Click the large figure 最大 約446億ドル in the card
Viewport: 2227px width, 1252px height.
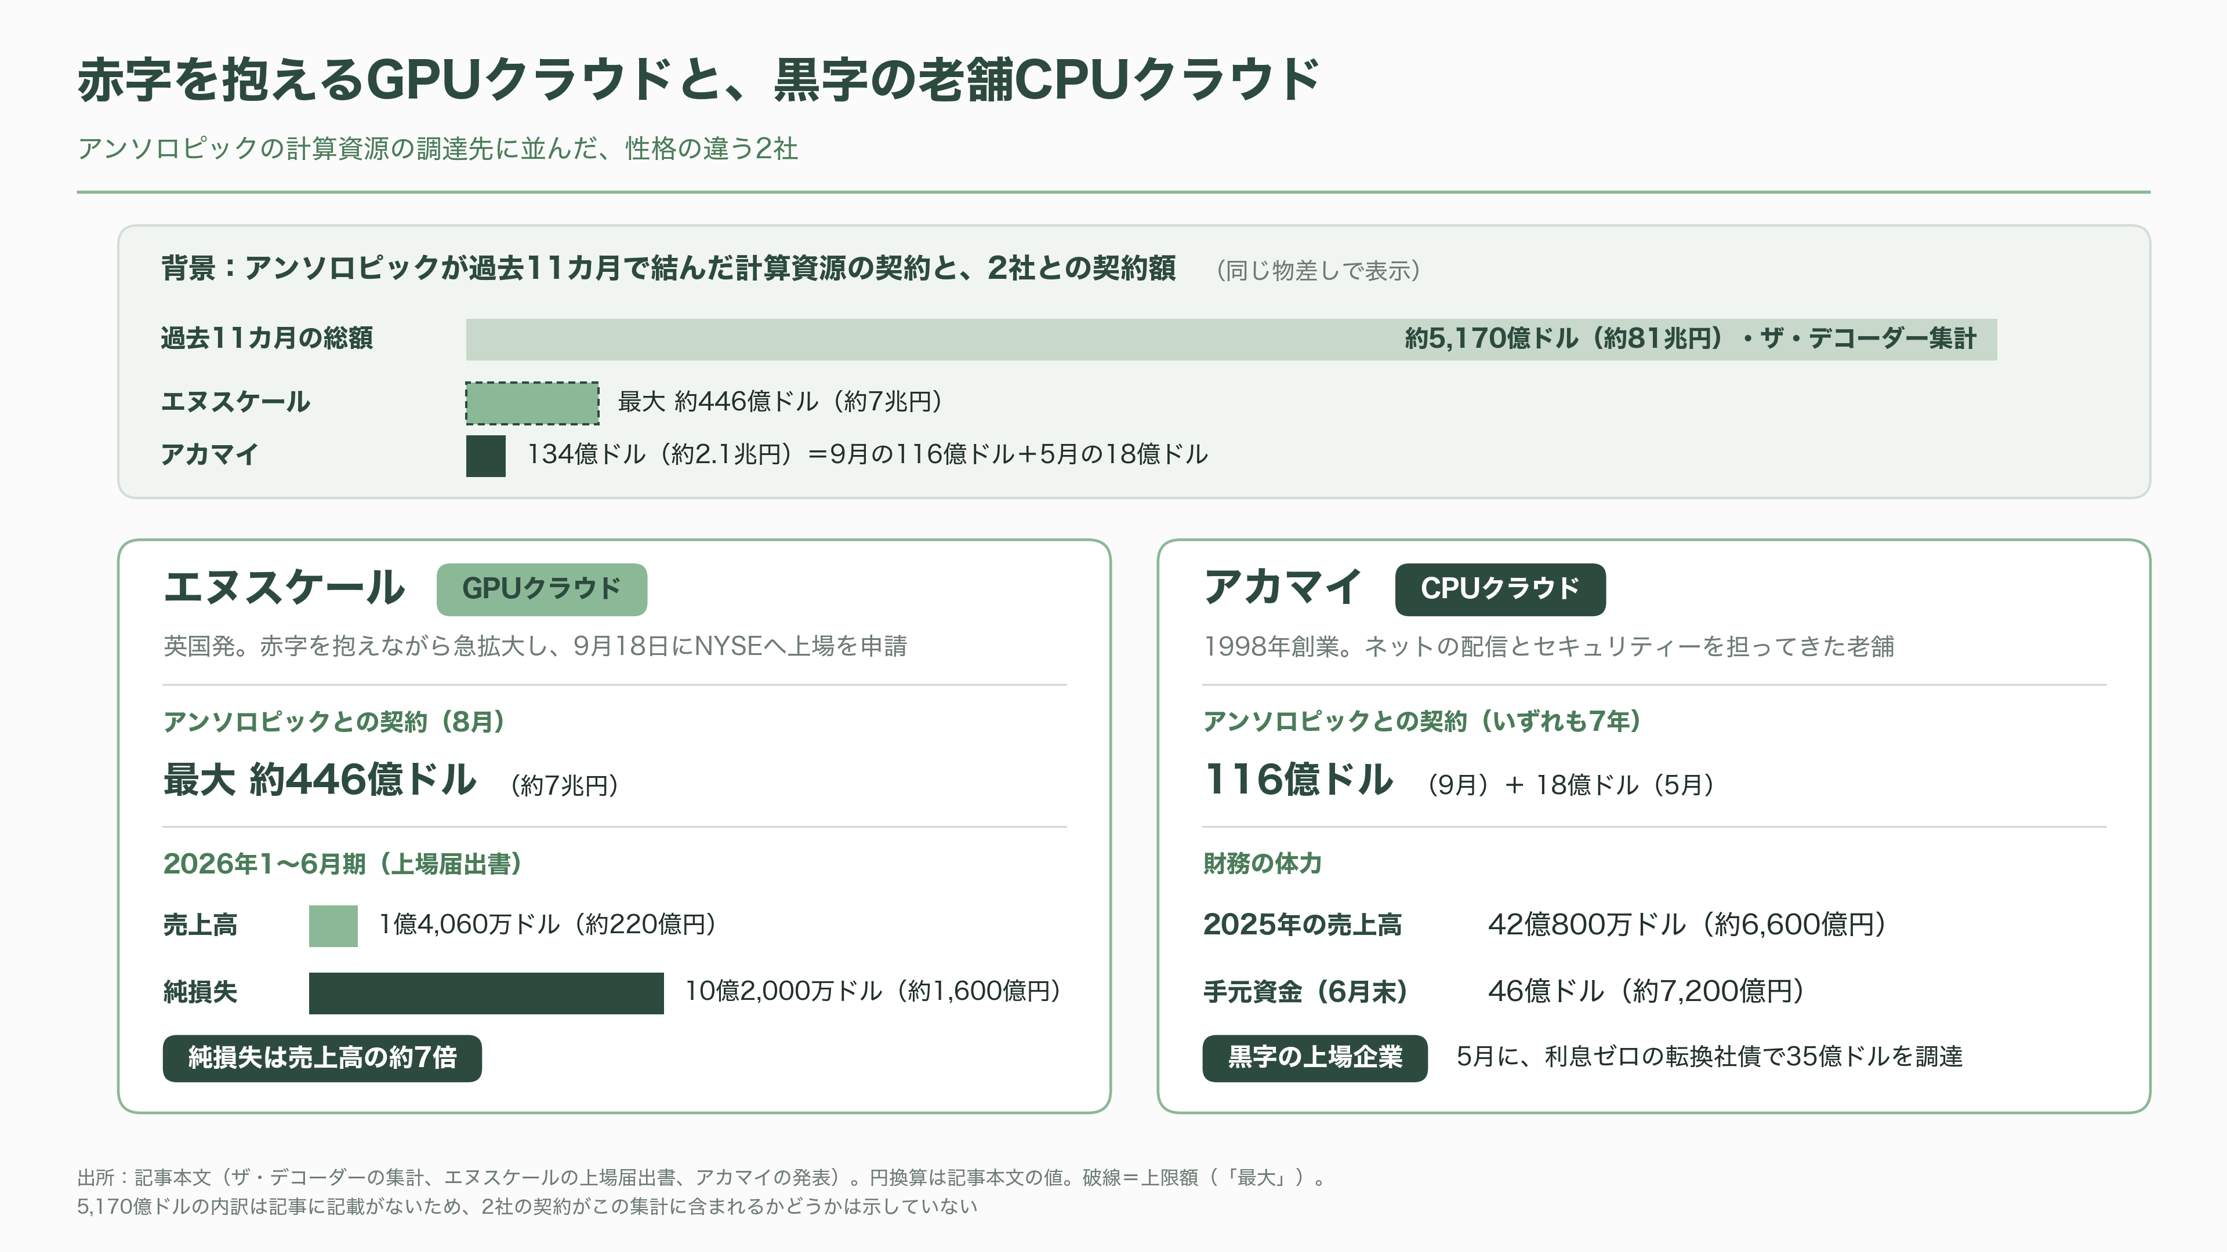[x=320, y=780]
